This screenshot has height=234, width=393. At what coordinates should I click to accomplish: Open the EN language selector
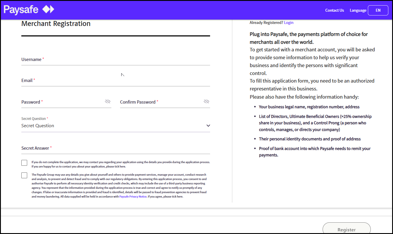click(378, 10)
